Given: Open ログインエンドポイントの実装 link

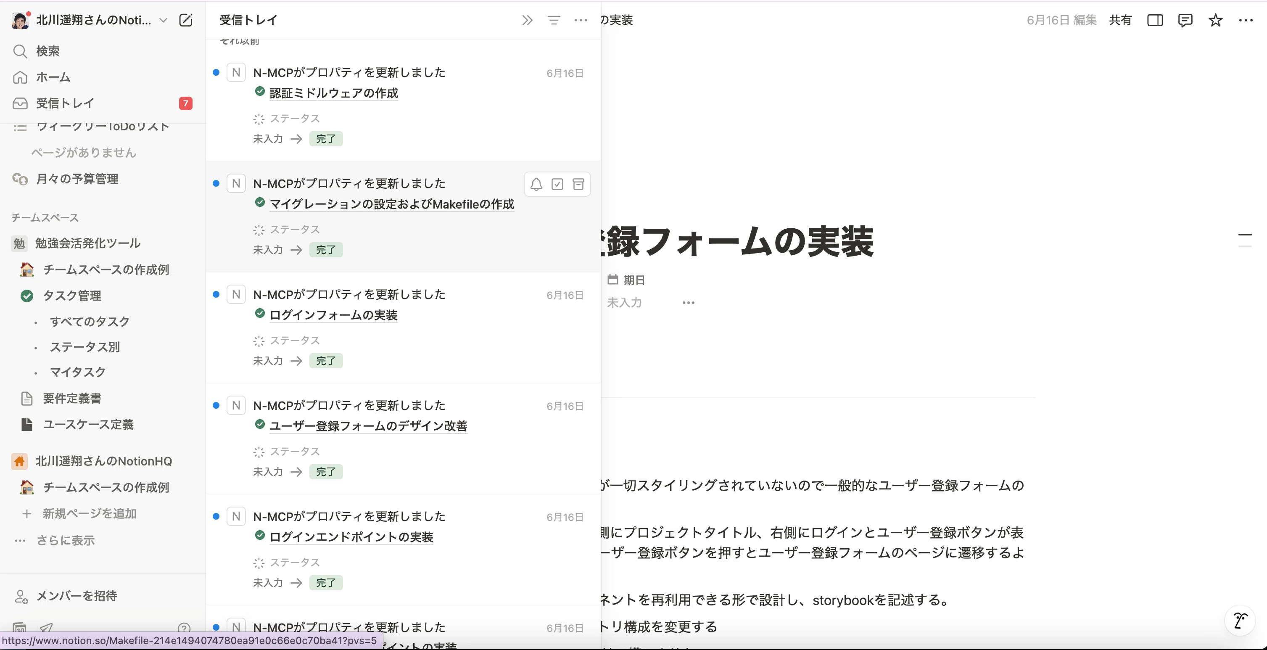Looking at the screenshot, I should (351, 537).
